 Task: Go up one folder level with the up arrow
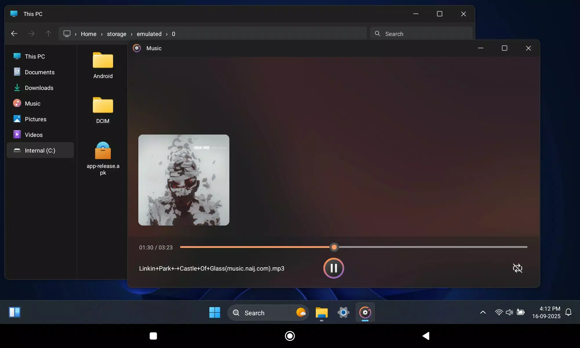coord(48,33)
